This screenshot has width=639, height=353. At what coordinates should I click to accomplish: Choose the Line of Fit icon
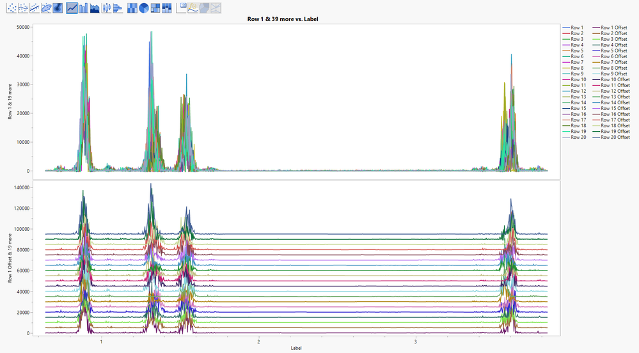(x=33, y=8)
